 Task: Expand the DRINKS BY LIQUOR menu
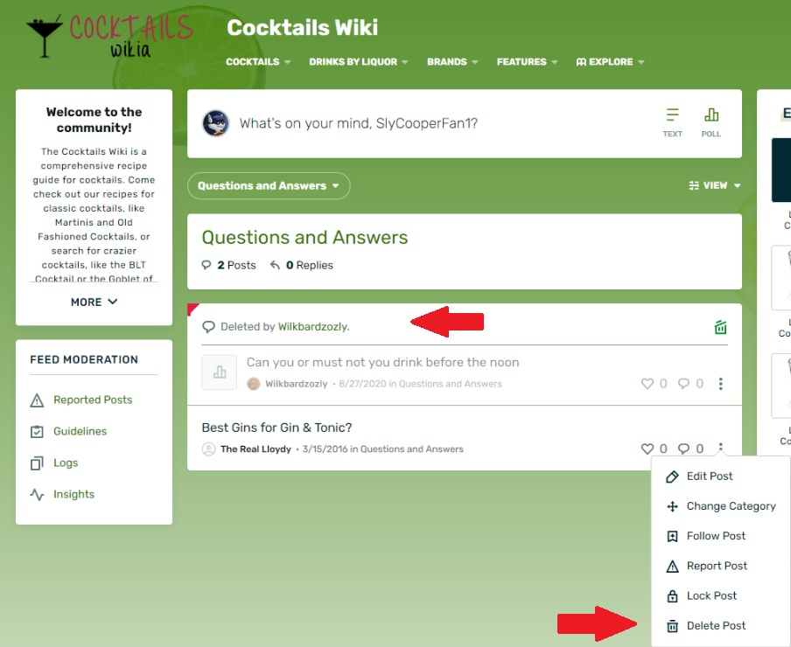tap(358, 61)
